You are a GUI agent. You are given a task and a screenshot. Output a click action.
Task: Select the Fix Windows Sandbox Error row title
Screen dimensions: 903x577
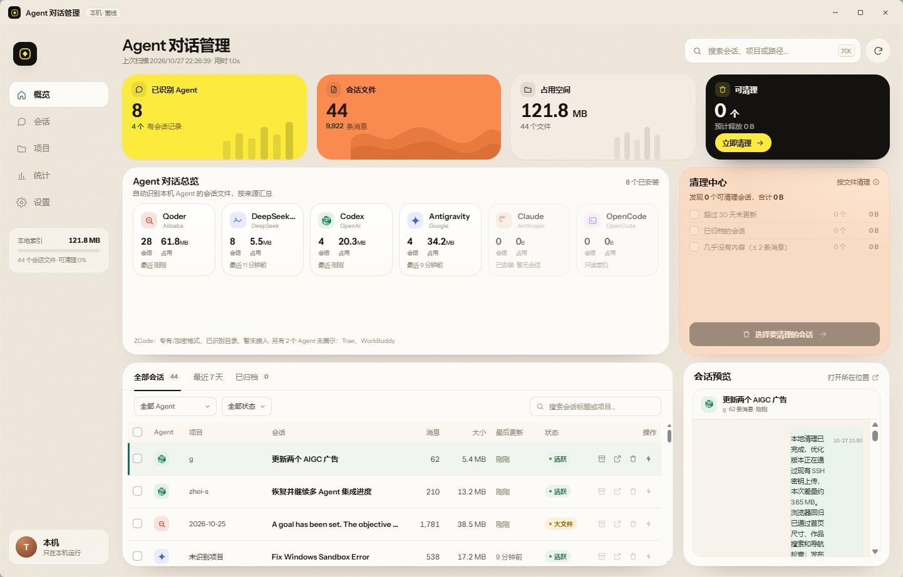coord(321,556)
